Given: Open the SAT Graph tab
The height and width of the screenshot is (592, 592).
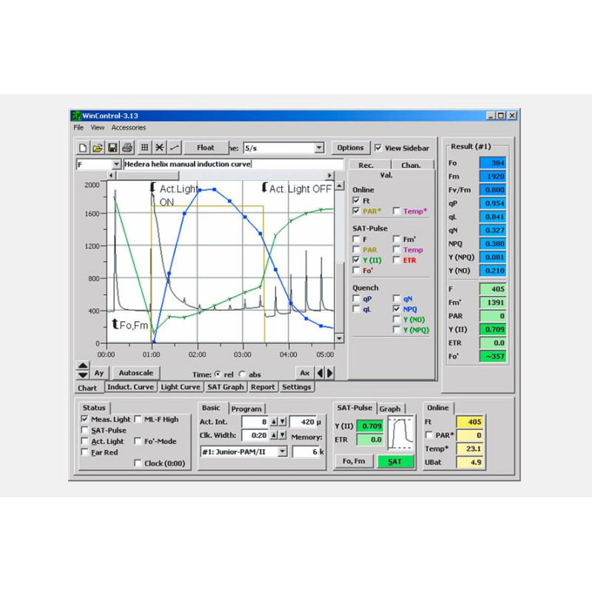Looking at the screenshot, I should pyautogui.click(x=225, y=387).
